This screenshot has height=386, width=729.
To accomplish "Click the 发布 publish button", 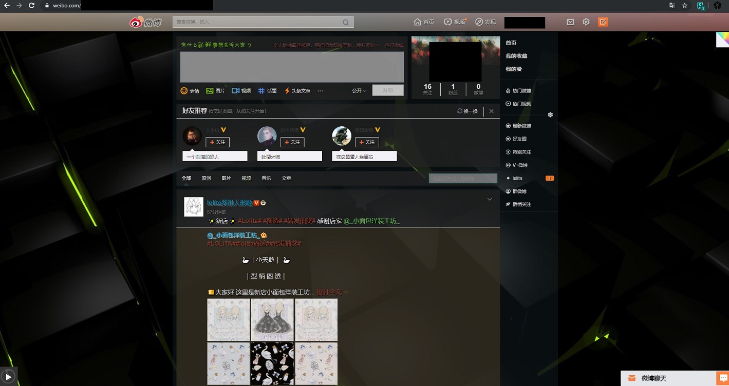I will click(x=388, y=90).
